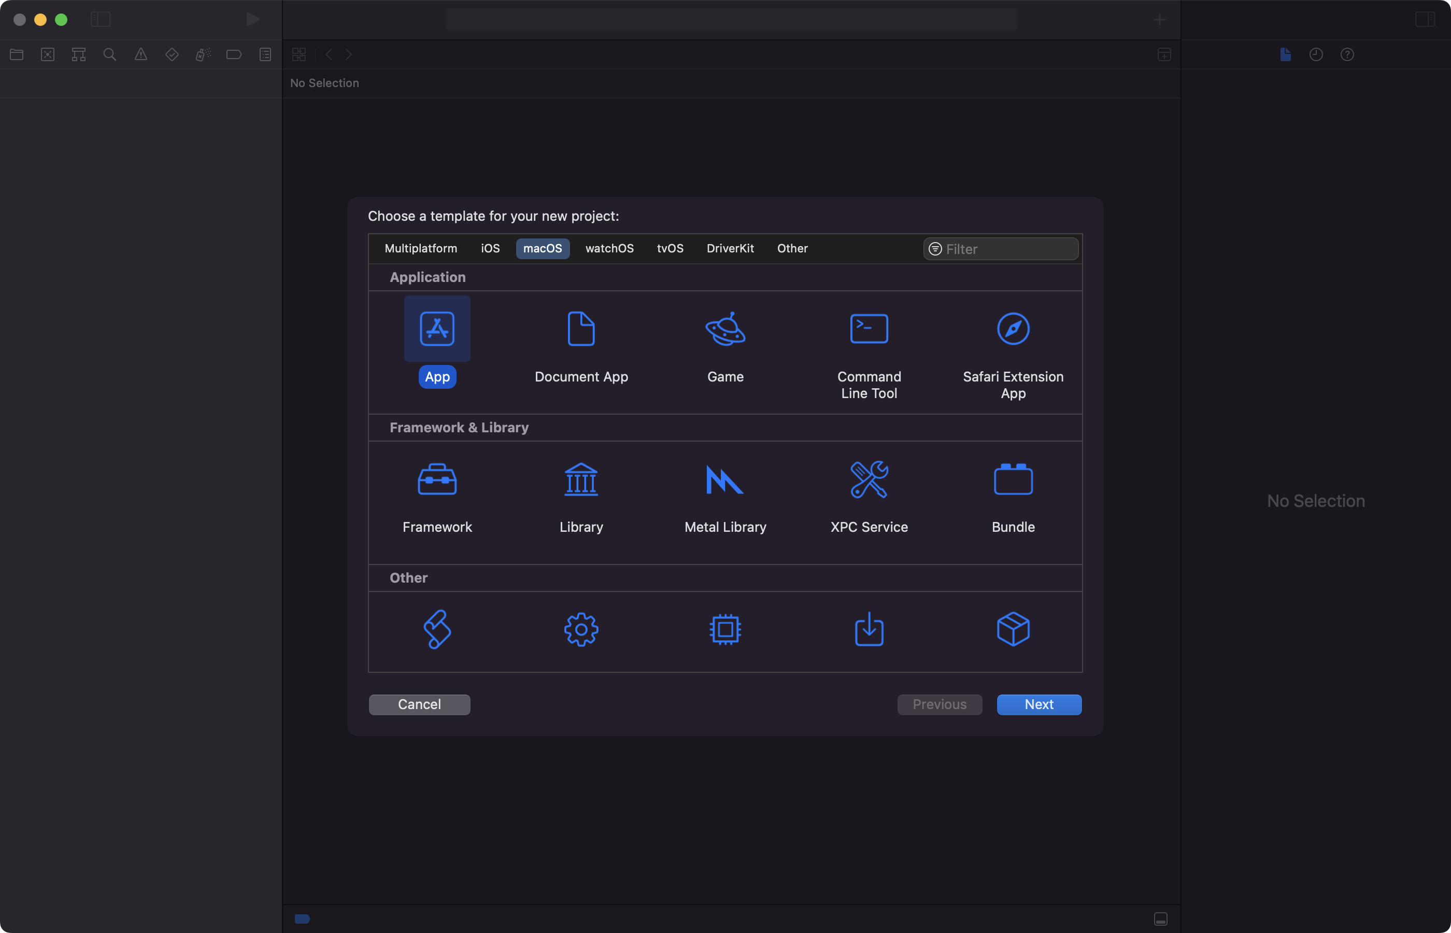Show the File inspector
This screenshot has height=933, width=1451.
(x=1286, y=54)
